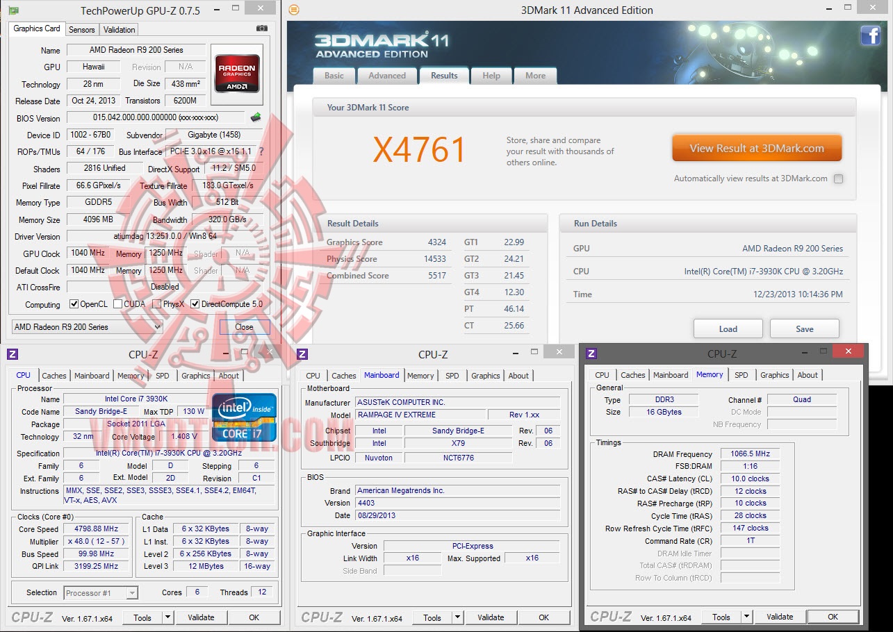This screenshot has height=632, width=893.
Task: Click the Memory Size field showing 4096 MB
Action: [x=98, y=219]
